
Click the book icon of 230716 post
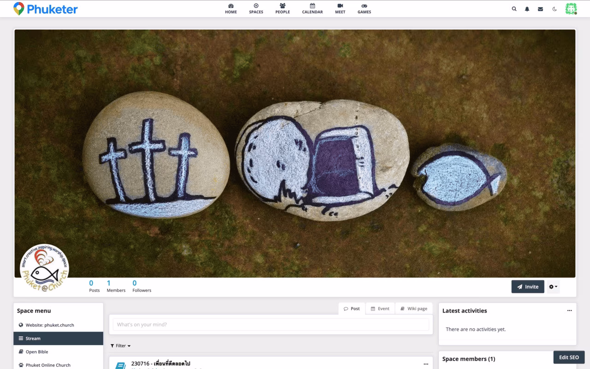(x=120, y=365)
